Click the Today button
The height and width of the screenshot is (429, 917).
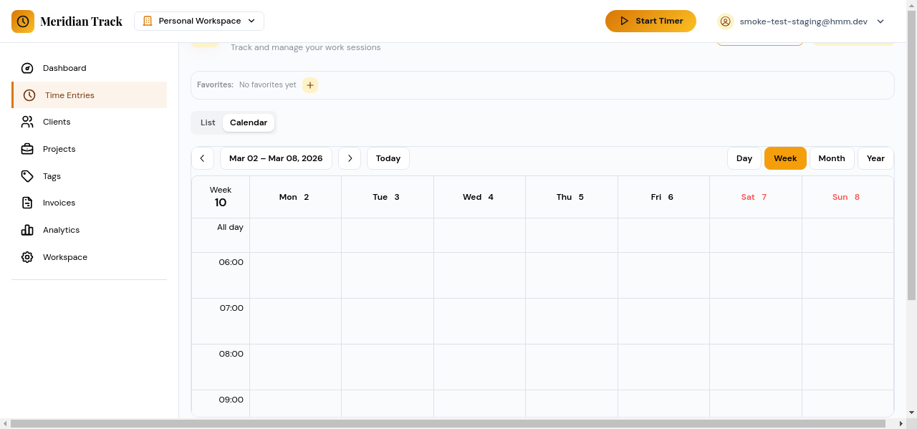(x=388, y=158)
